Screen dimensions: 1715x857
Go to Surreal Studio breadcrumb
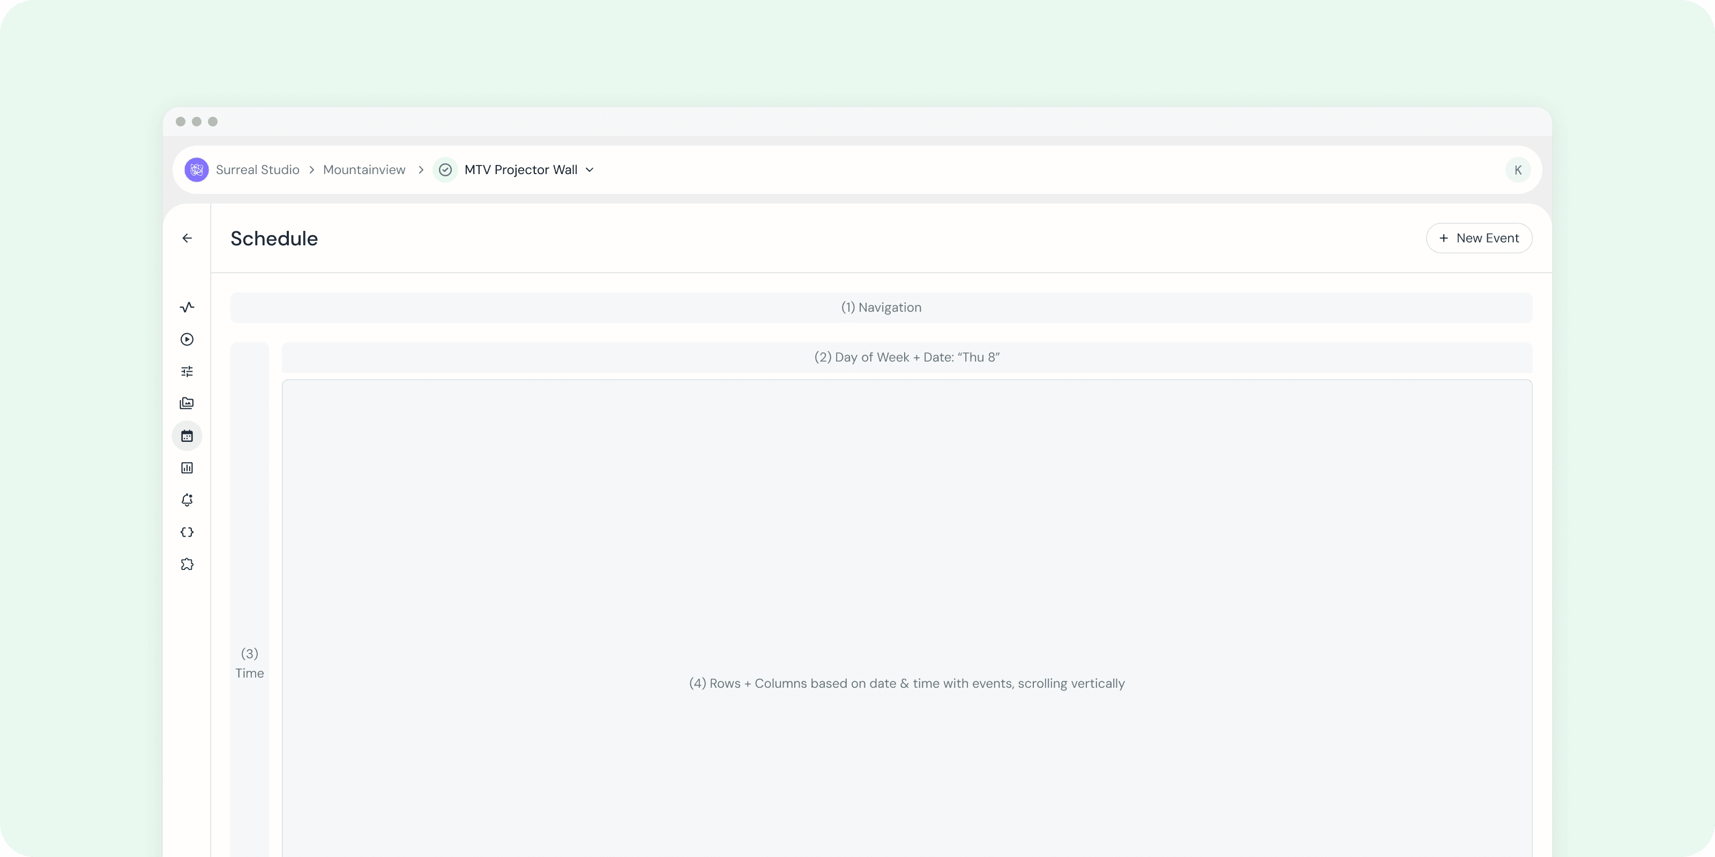point(258,170)
